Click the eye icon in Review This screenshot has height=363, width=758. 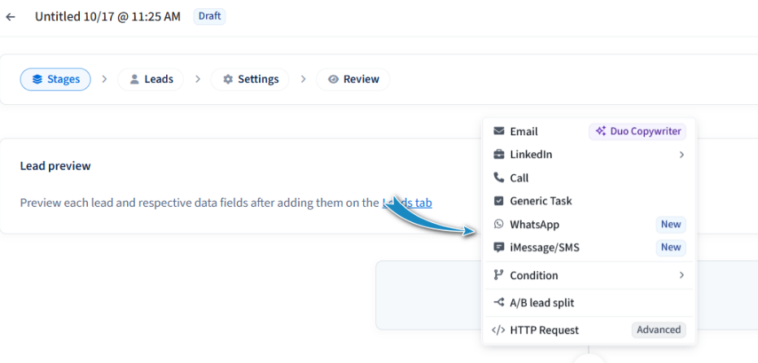[x=333, y=79]
